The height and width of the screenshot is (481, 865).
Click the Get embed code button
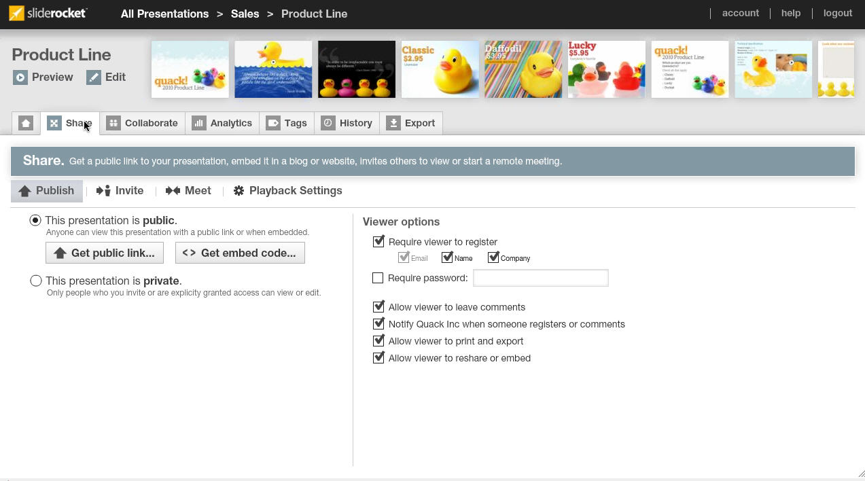pos(240,253)
